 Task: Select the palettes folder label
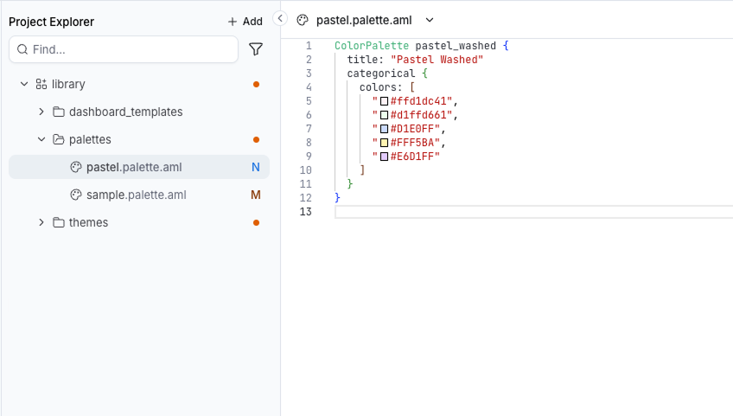pos(90,139)
